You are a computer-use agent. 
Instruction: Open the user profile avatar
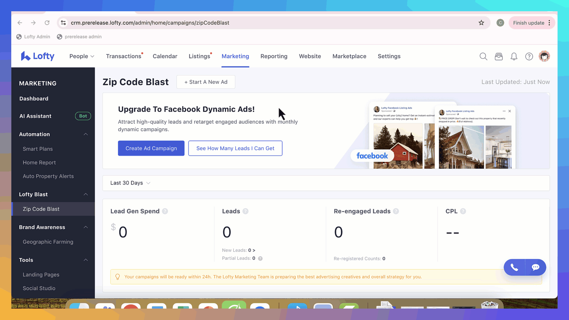click(x=544, y=56)
